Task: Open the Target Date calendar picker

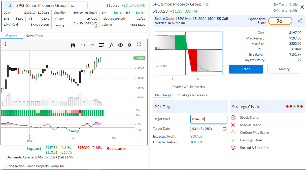Action: click(225, 129)
